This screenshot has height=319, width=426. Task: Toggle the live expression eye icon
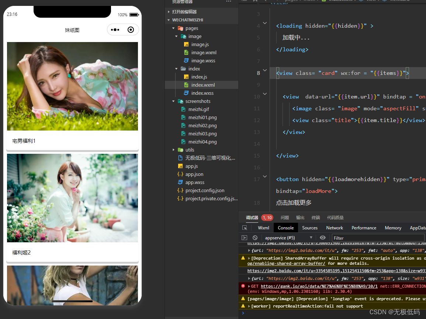point(322,237)
